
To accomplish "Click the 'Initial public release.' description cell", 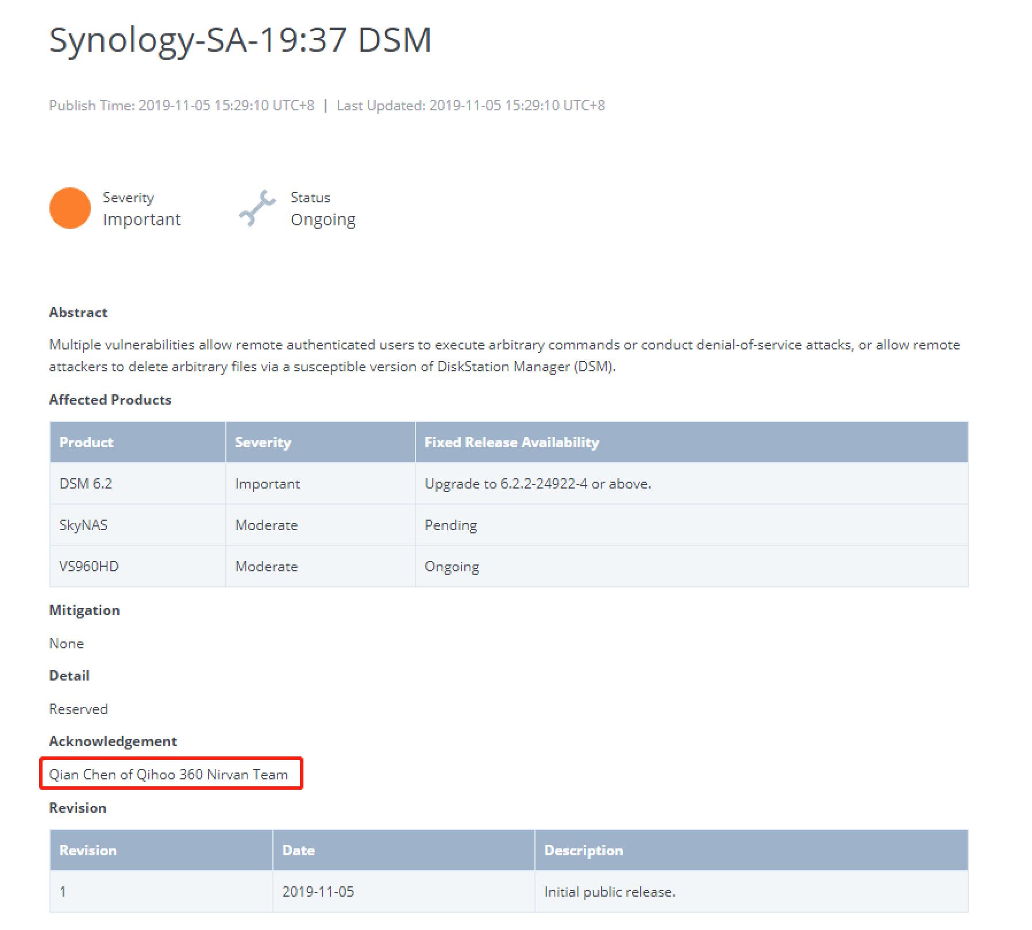I will 610,891.
